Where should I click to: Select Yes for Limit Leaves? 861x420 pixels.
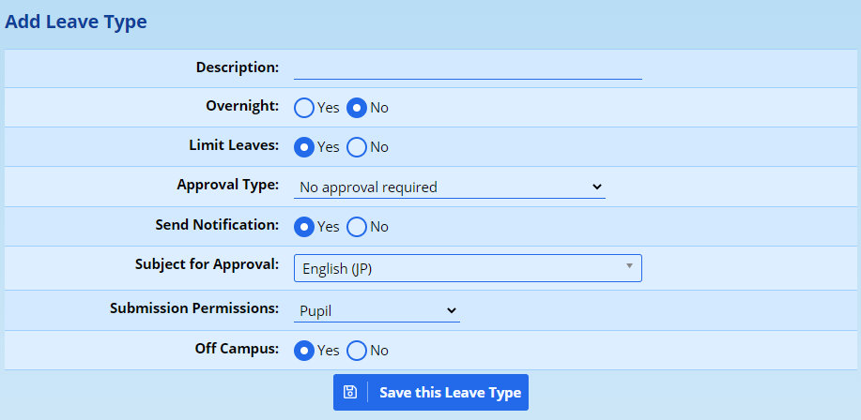(x=304, y=147)
